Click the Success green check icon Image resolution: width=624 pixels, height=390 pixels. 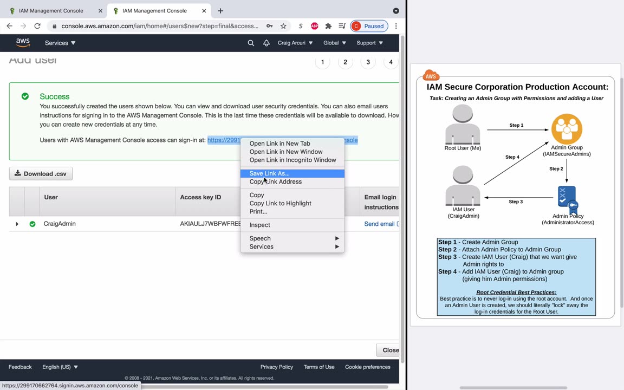[x=25, y=96]
